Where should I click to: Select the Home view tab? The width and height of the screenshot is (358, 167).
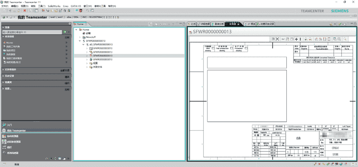tap(80, 24)
